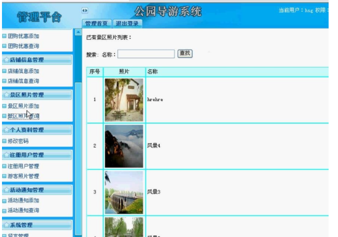338x237 pixels.
Task: Toggle the 活动通知管理 section header
Action: (37, 190)
